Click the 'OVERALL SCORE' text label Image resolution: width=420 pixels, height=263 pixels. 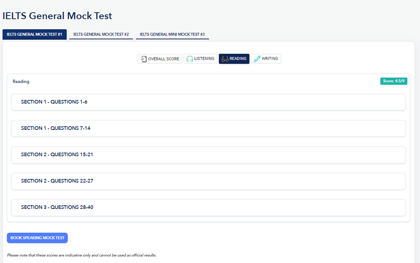click(x=164, y=59)
